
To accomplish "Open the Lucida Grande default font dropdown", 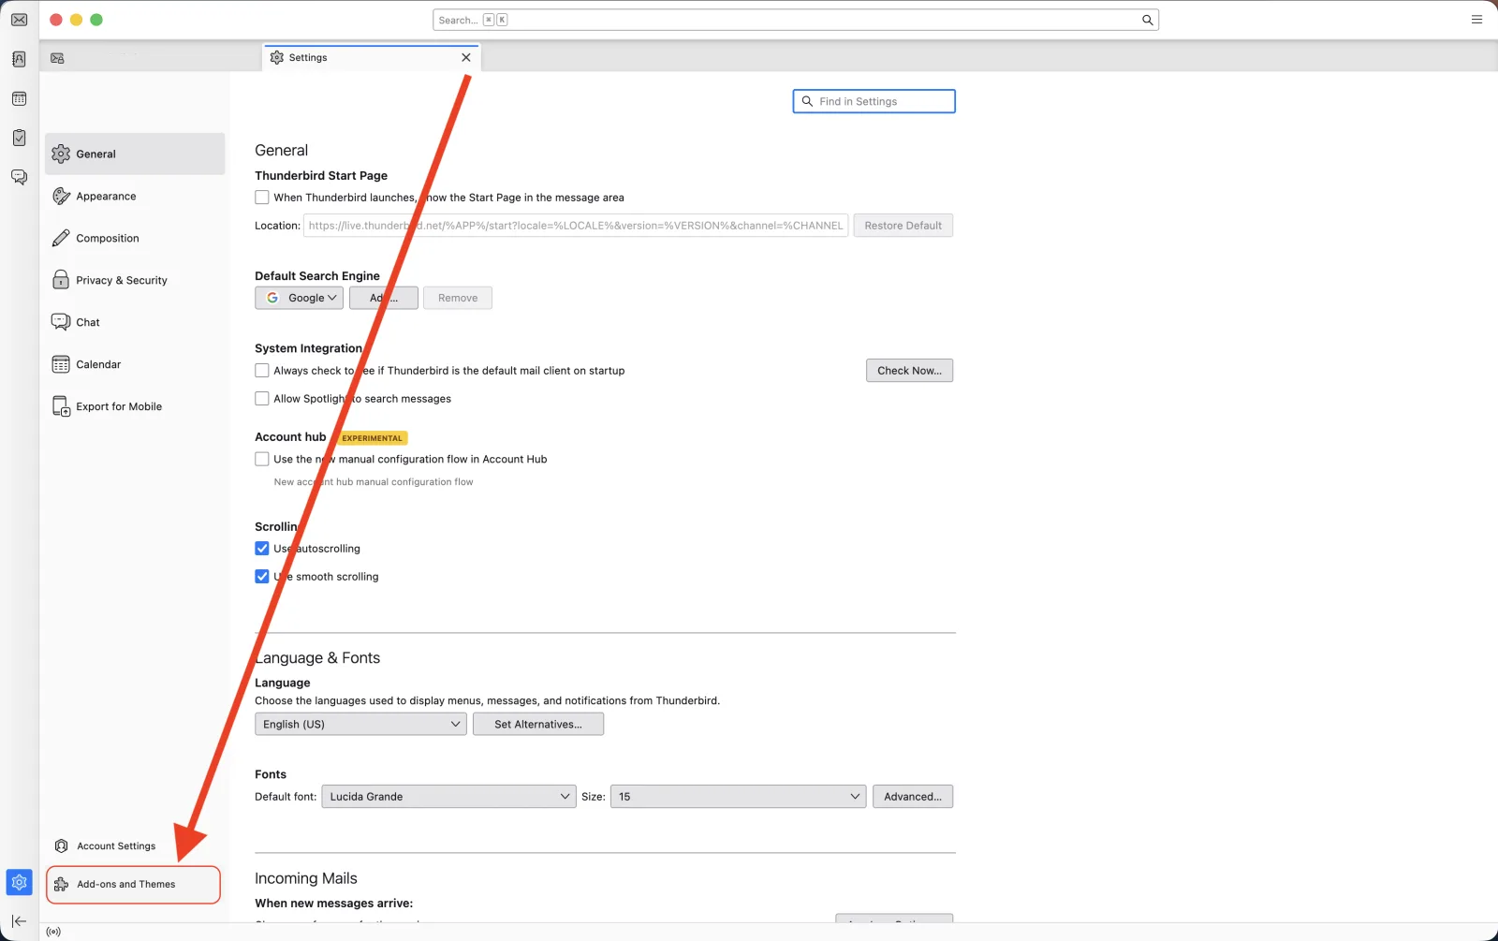I will pos(449,797).
